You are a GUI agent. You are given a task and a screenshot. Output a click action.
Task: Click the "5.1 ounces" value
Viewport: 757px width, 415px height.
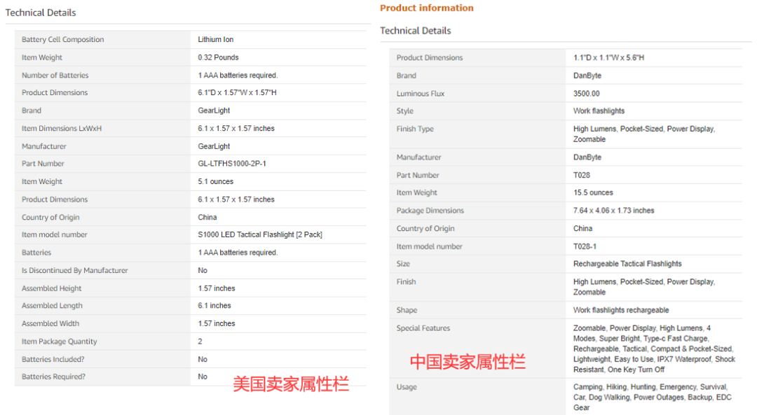tap(215, 181)
